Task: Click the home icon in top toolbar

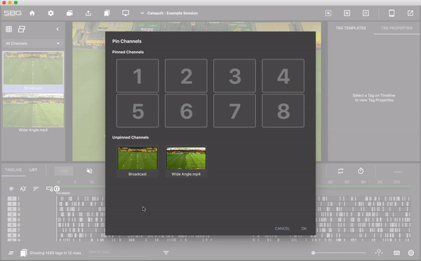Action: (32, 13)
